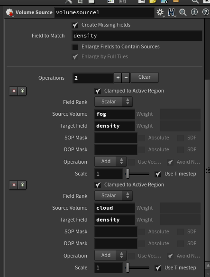Click the plus to add an operation

[118, 78]
